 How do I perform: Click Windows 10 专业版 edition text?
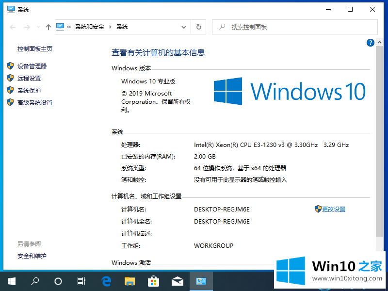148,81
